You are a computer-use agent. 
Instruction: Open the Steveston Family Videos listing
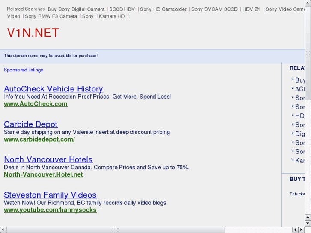click(x=50, y=195)
